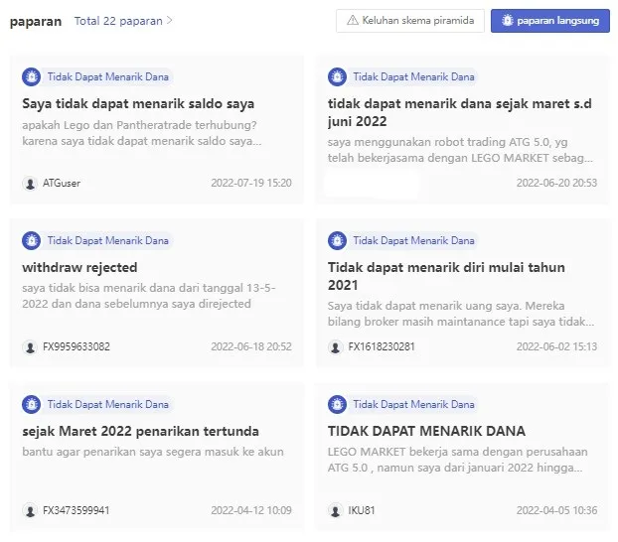618x542 pixels.
Task: Click badge icon on 'withdraw rejected' card
Action: pyautogui.click(x=31, y=240)
